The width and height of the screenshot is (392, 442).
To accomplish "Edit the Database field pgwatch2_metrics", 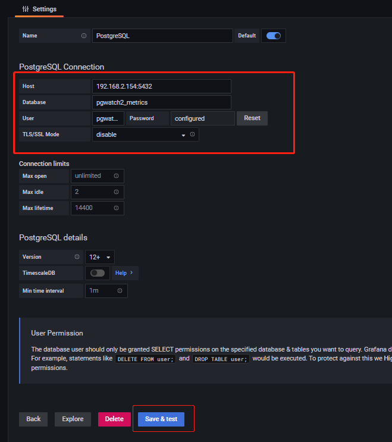I will pos(162,102).
